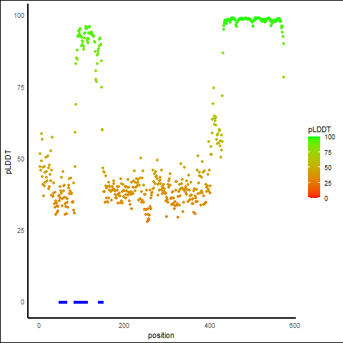Image resolution: width=343 pixels, height=343 pixels.
Task: Click the pLDDT color gradient legend bar
Action: pos(314,167)
